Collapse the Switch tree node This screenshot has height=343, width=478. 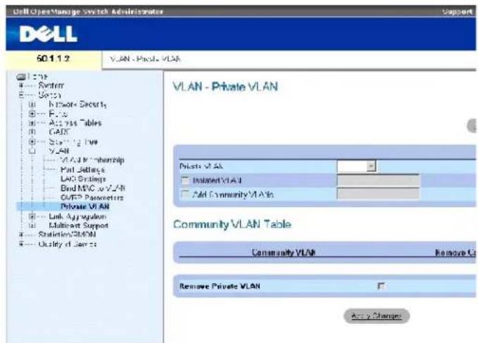click(x=21, y=95)
